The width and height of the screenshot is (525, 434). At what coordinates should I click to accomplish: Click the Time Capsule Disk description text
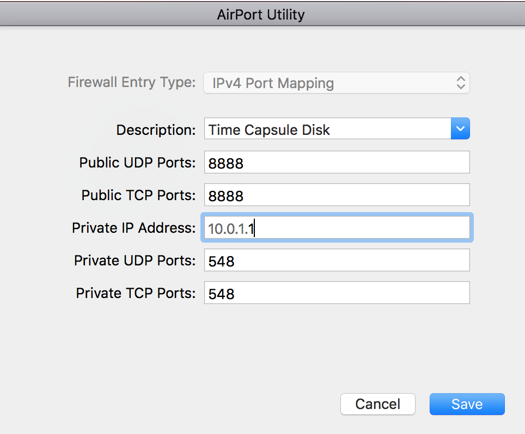270,130
